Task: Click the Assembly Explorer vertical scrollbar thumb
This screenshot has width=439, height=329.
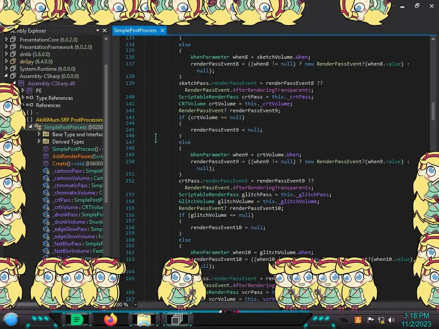Action: coord(106,133)
